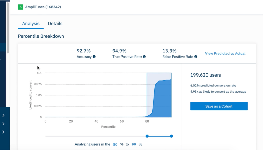The width and height of the screenshot is (263, 150).
Task: Click the View Predicted vs Actual link
Action: point(225,54)
